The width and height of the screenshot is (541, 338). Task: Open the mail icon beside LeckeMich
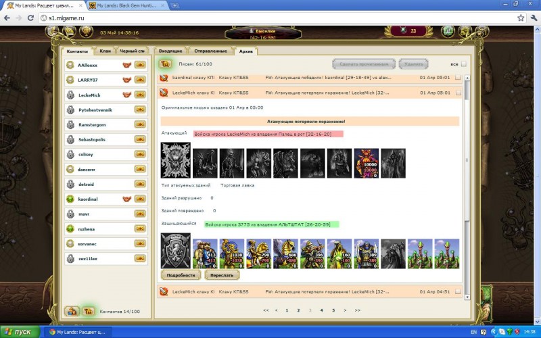click(x=140, y=95)
